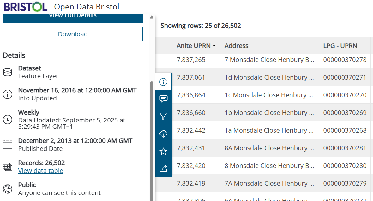Open the comments speech bubble icon

[163, 99]
